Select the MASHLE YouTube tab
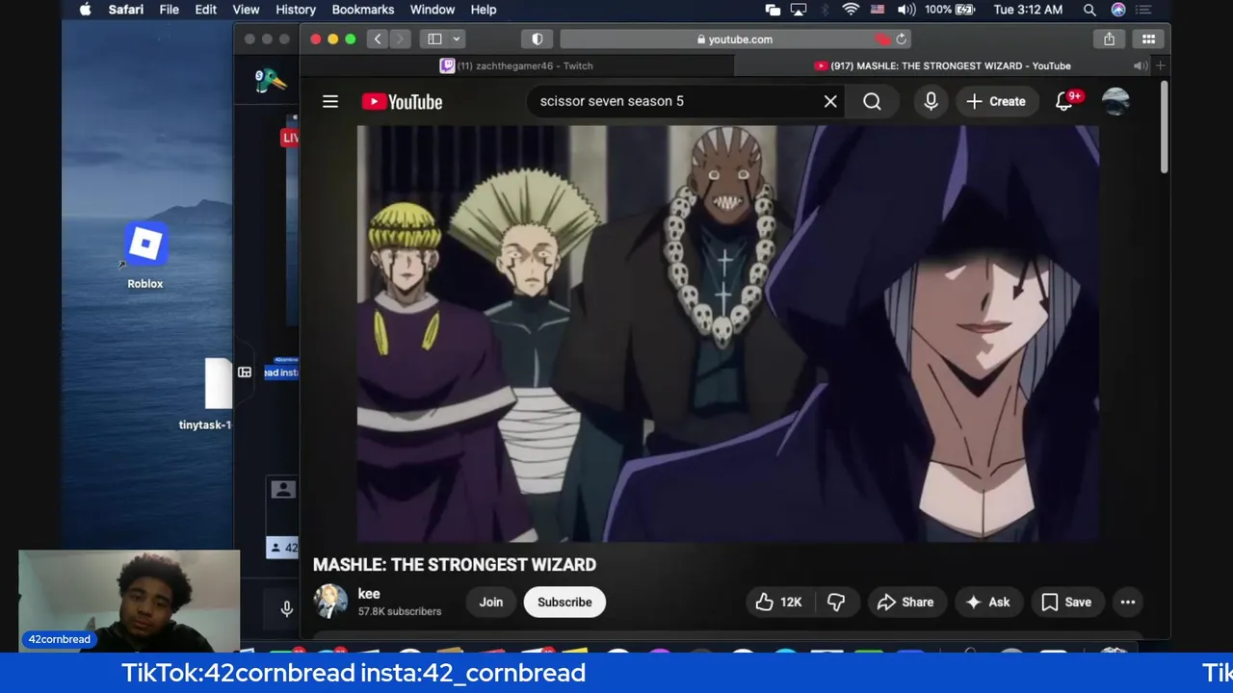Screen dimensions: 1233x693 942,65
